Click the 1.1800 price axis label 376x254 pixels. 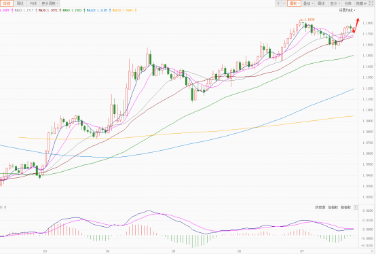[368, 23]
